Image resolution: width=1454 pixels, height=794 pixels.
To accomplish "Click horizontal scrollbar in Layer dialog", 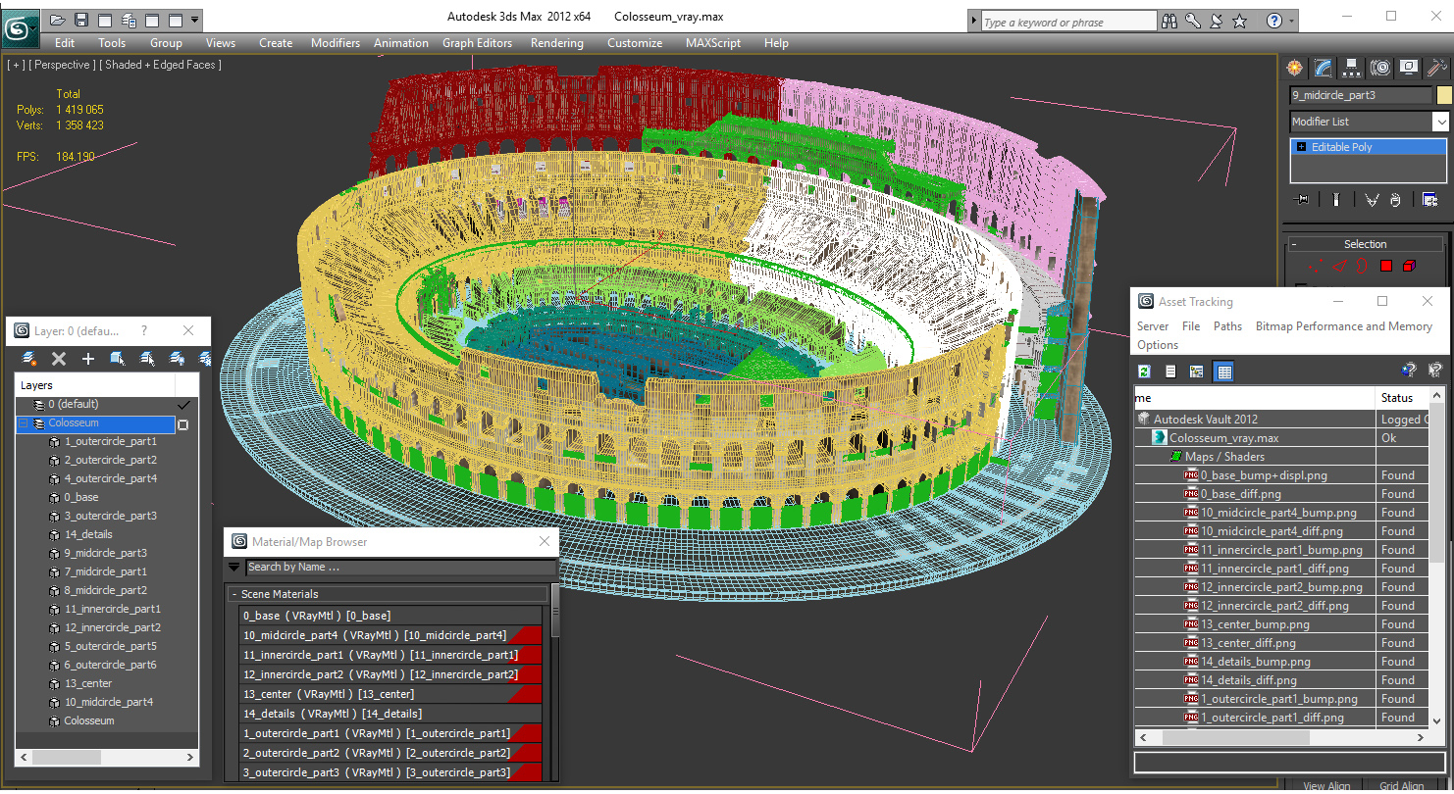I will (x=107, y=757).
